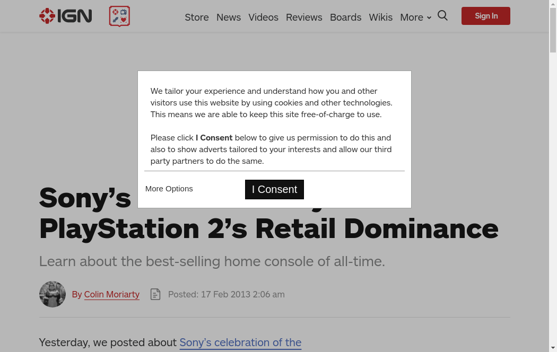Open the Store menu item

point(196,17)
